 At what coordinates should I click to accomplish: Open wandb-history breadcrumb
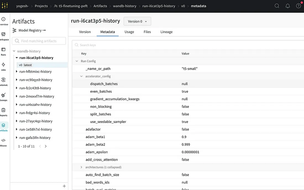click(125, 6)
